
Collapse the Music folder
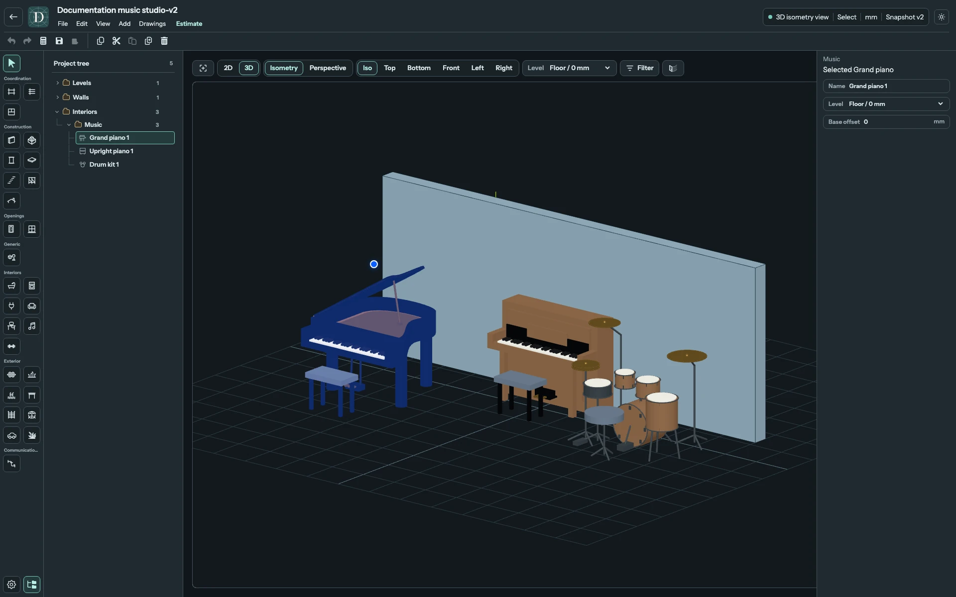click(69, 125)
